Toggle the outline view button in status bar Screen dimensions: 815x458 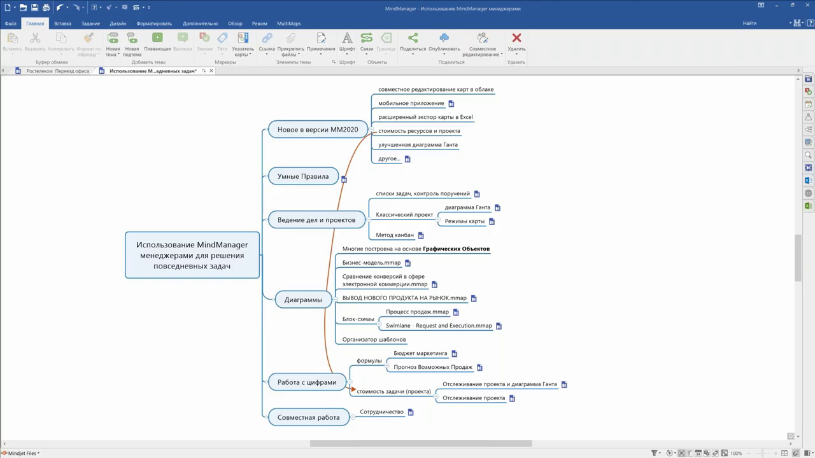[691, 453]
